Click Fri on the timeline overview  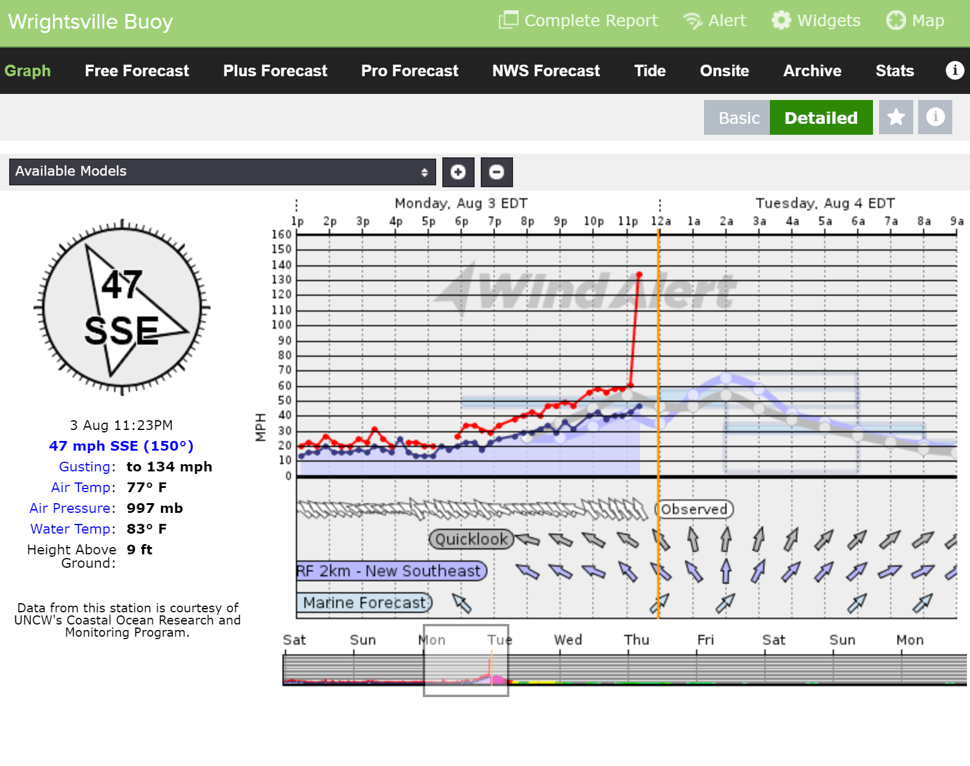[x=705, y=640]
